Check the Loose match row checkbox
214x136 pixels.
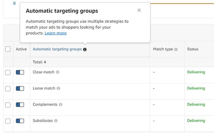tap(8, 89)
